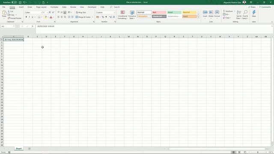Switch to the Developer tab

click(x=92, y=7)
